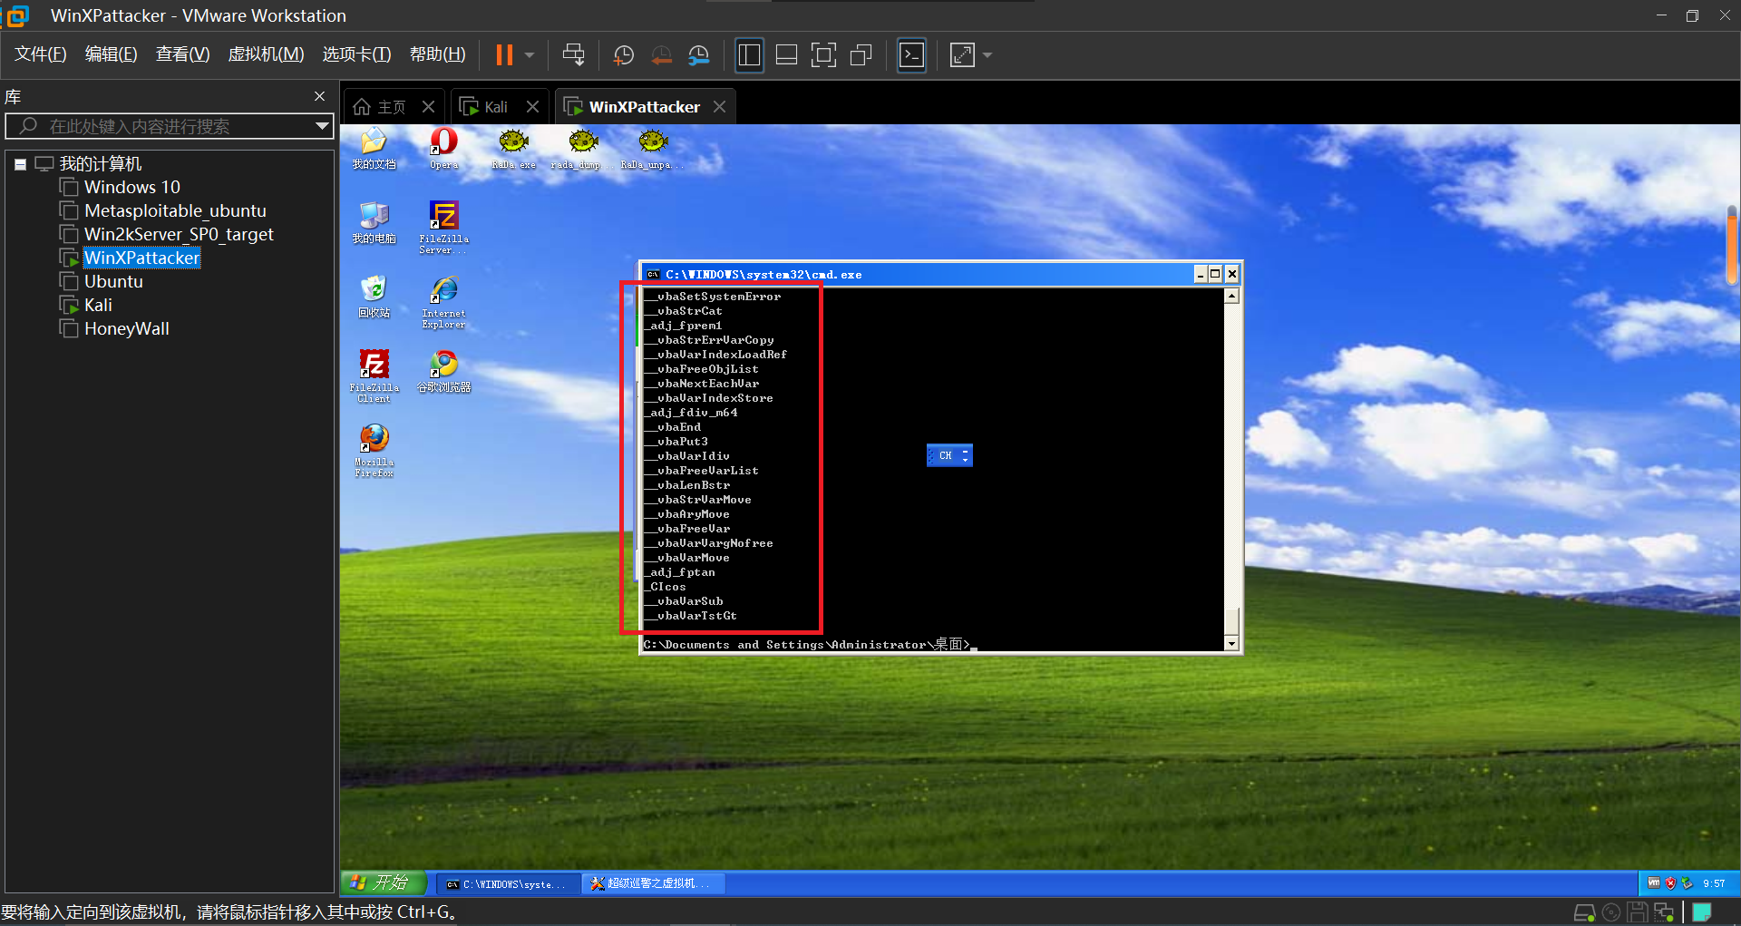Take a snapshot of this virtual machine
1741x926 pixels.
(x=624, y=55)
